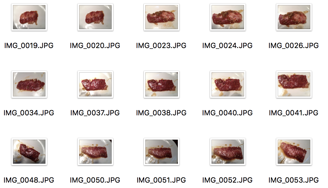Choose the IMG_0050.JPG photo thumbnail
This screenshot has height=188, width=328.
click(x=95, y=152)
